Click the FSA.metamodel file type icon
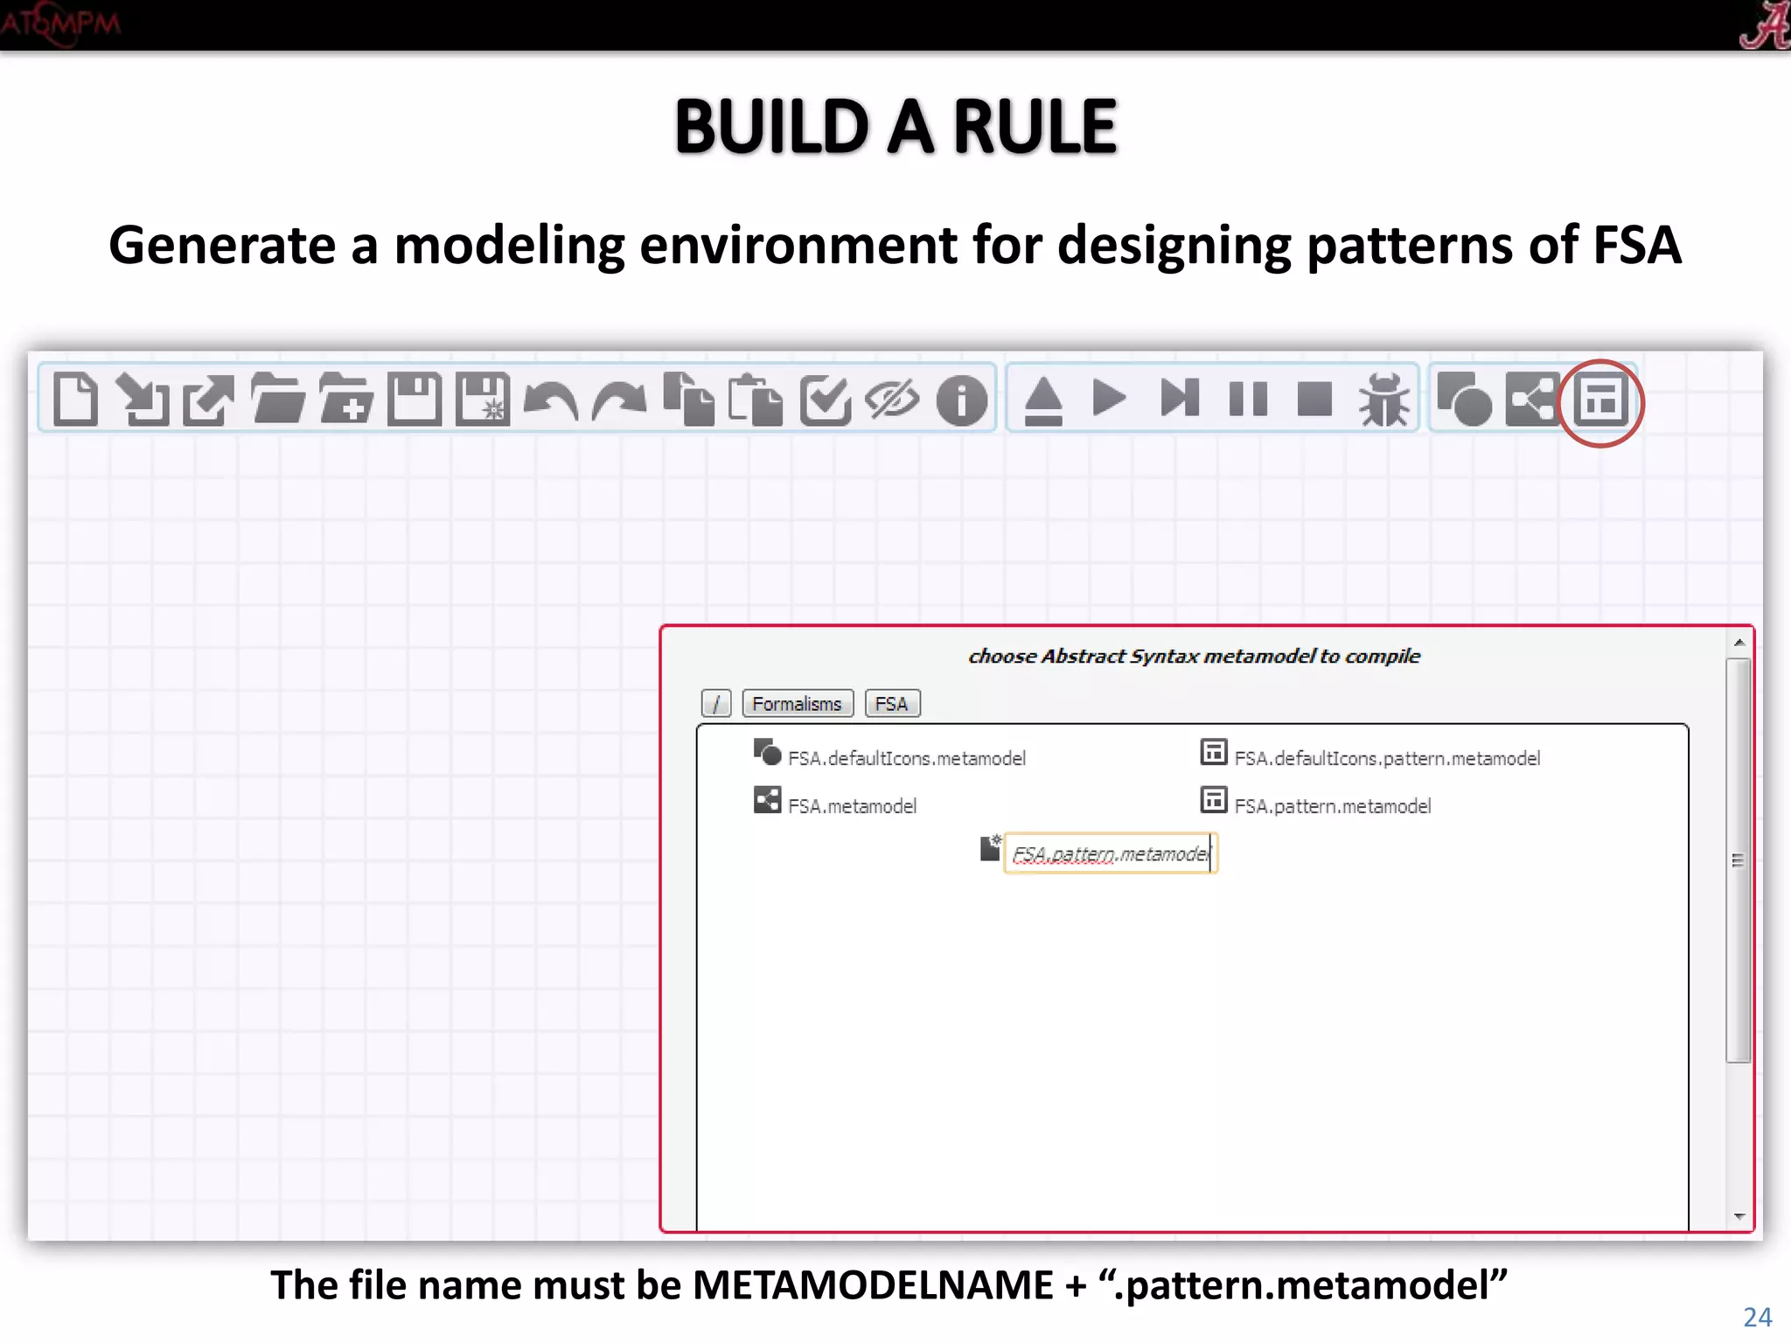Screen dimensions: 1791x1343 click(x=767, y=800)
